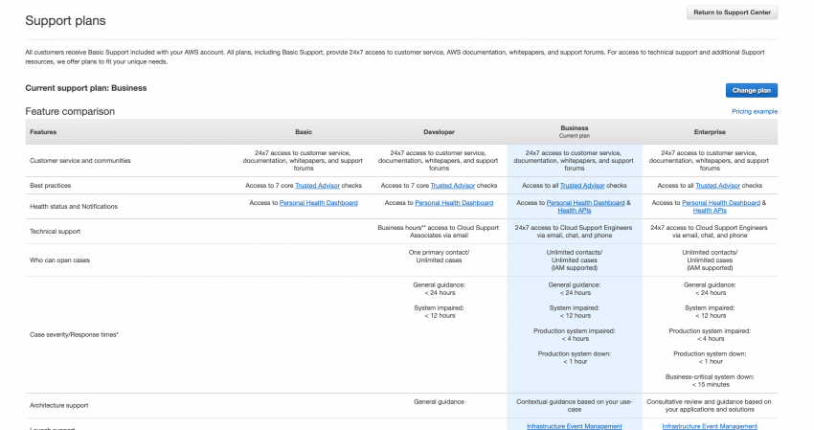Screen dimensions: 814x430
Task: Open Trusted Advisor link in Basic column
Action: (x=317, y=186)
